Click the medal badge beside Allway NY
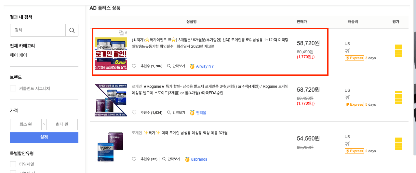The width and height of the screenshot is (416, 173). click(192, 66)
